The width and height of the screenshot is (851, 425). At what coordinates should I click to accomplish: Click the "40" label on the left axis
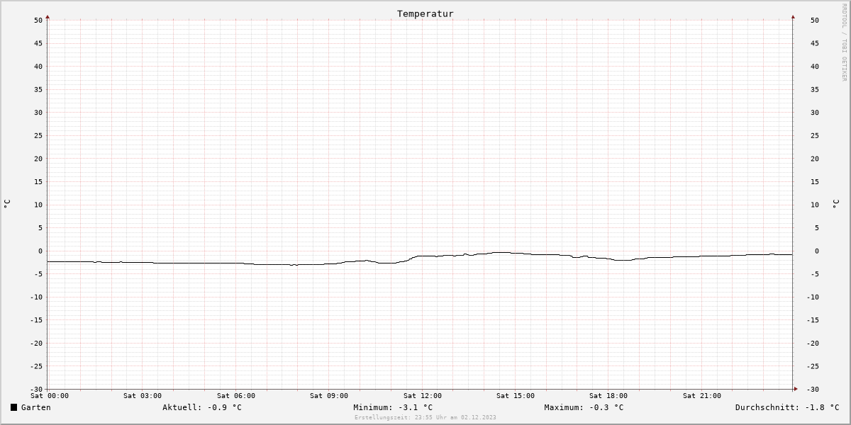point(38,67)
